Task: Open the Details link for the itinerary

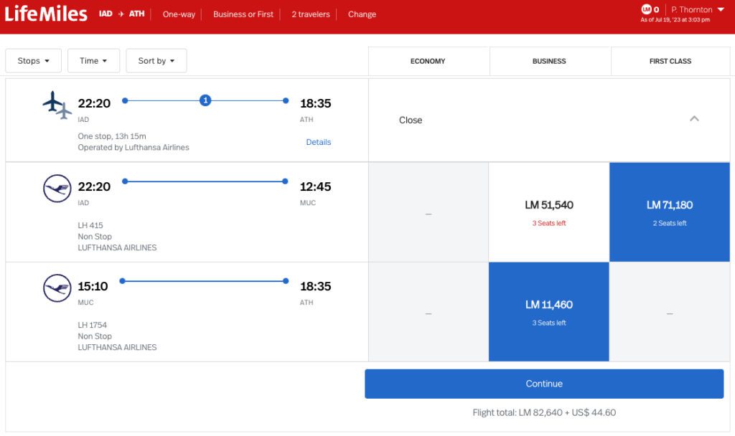Action: click(318, 142)
